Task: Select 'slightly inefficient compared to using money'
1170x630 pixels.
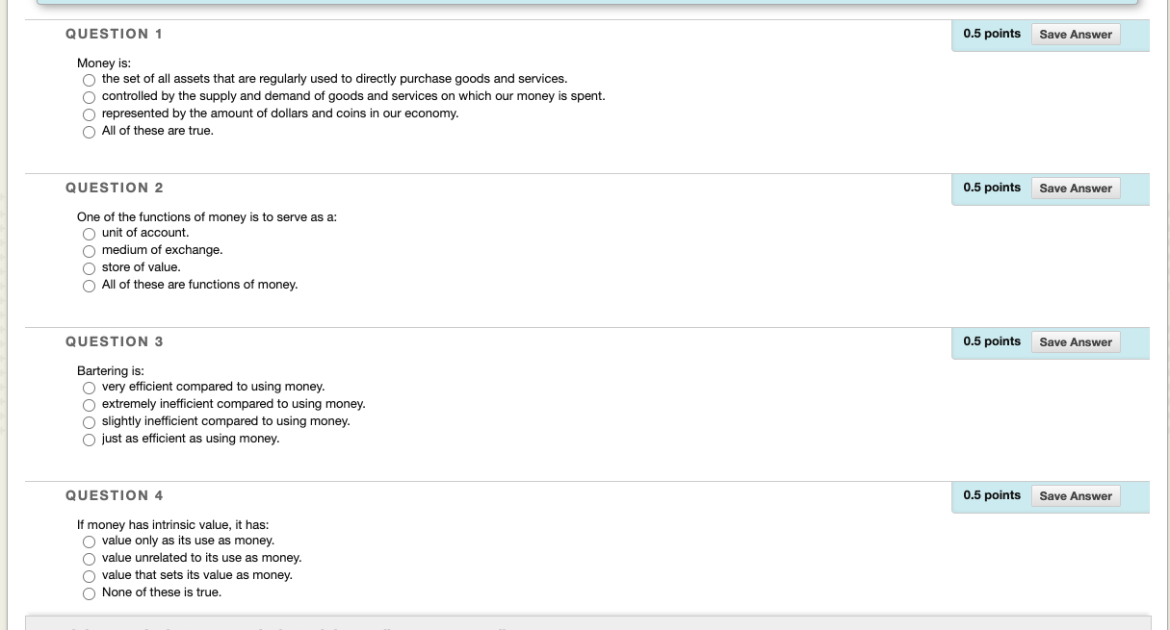Action: [90, 422]
